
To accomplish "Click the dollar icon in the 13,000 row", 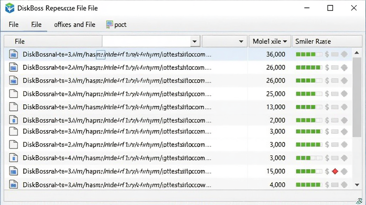I will point(327,107).
